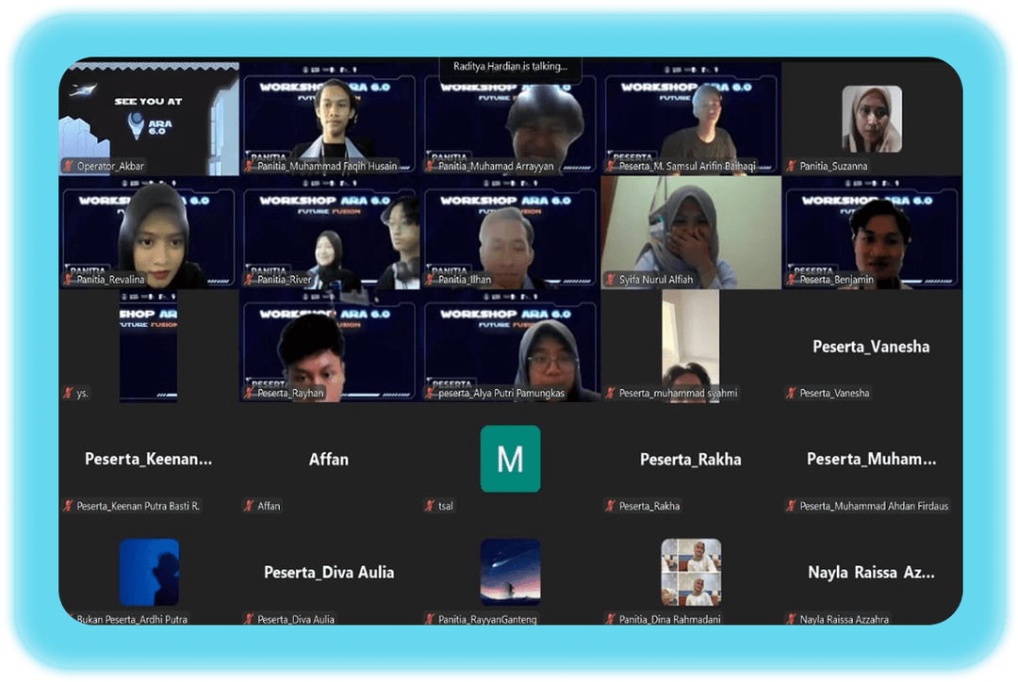Click muted mic icon beside Syifa Nurul Alfiah

[610, 280]
